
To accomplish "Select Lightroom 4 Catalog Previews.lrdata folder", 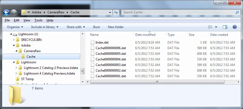I will [50, 73].
